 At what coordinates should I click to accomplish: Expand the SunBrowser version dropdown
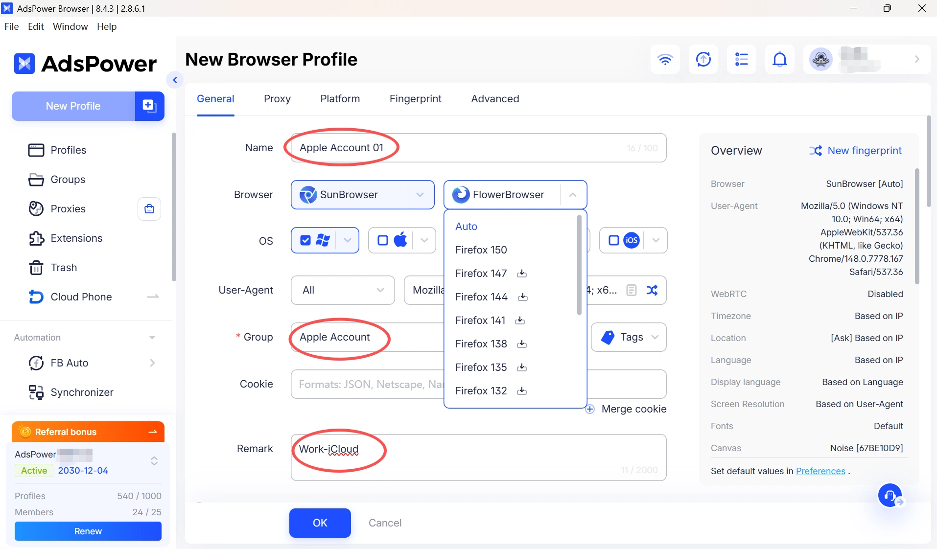click(x=420, y=195)
